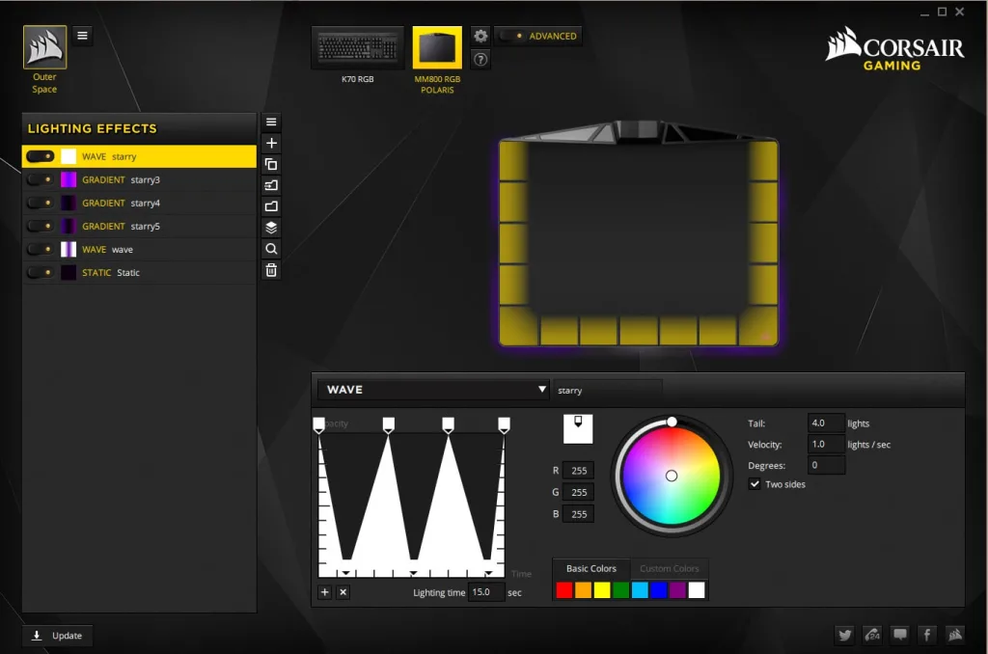Click the center handle of color wheel
This screenshot has height=654, width=988.
pyautogui.click(x=672, y=476)
